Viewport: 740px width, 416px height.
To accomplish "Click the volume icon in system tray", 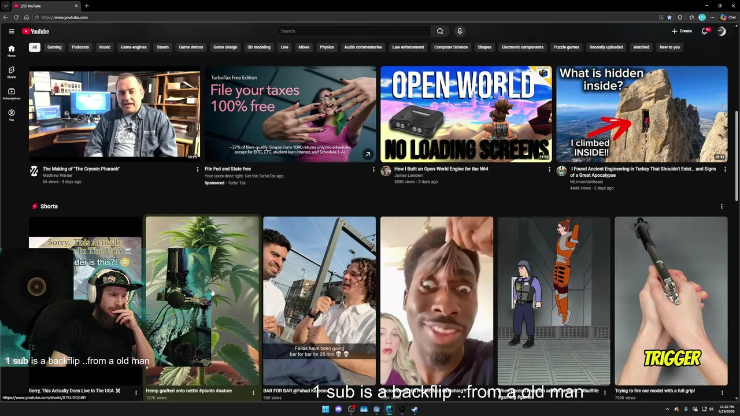I will tap(711, 409).
